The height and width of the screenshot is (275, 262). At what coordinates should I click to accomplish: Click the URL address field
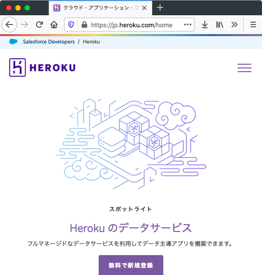[132, 25]
